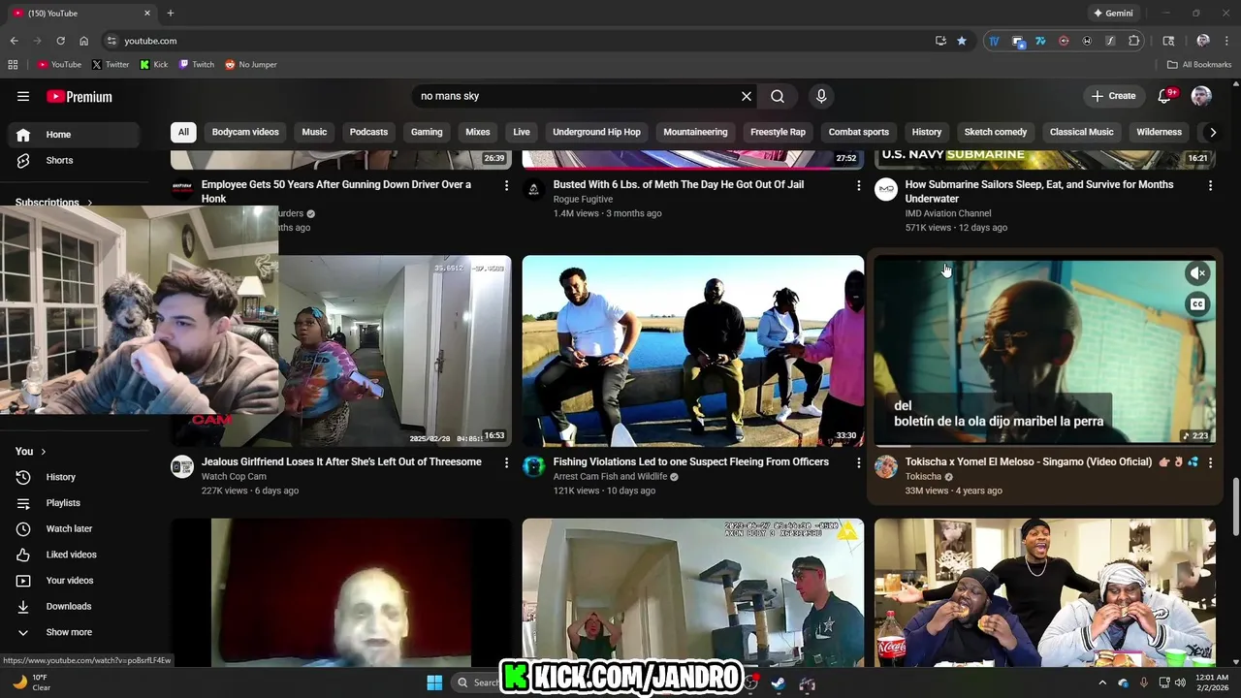Click the YouTube search input field
Viewport: 1241px width, 698px height.
tap(577, 96)
